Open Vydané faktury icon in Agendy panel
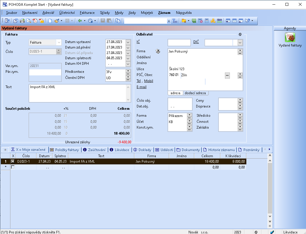The width and height of the screenshot is (306, 234). (x=290, y=37)
